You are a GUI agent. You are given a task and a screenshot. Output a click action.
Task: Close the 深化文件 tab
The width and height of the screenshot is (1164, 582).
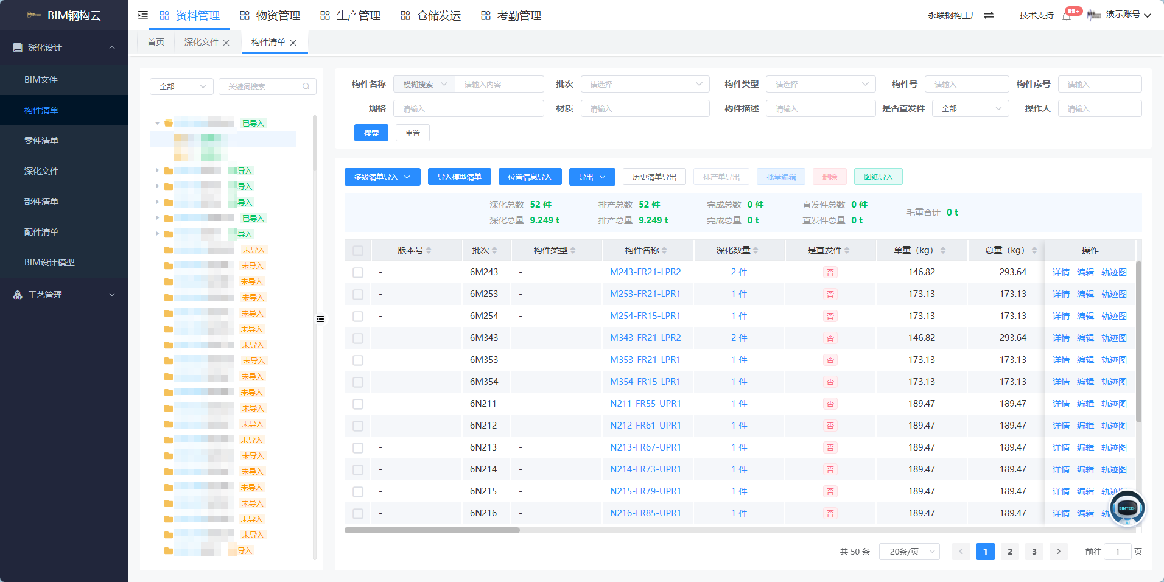(226, 43)
